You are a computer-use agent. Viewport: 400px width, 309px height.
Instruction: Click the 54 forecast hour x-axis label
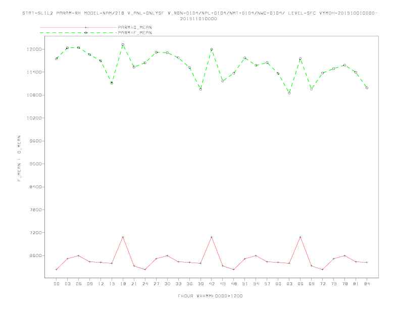256,284
